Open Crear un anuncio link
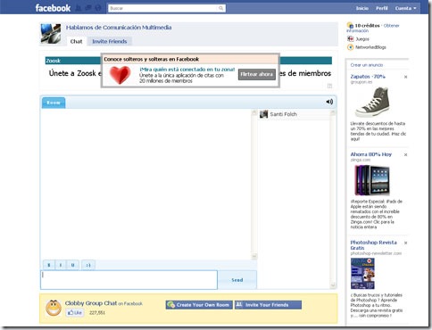 tap(367, 65)
